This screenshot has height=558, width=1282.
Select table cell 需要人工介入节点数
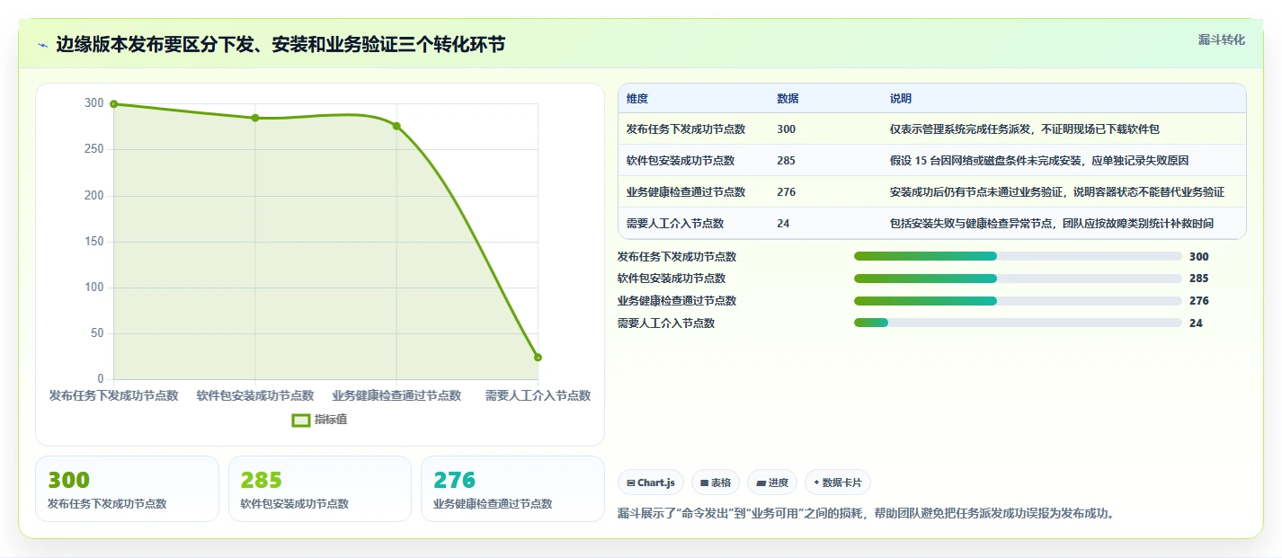tap(675, 224)
